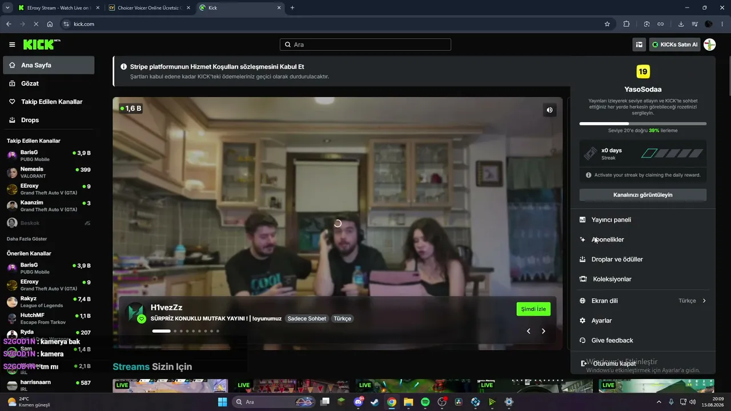Open taskbar weather widget

(x=27, y=402)
